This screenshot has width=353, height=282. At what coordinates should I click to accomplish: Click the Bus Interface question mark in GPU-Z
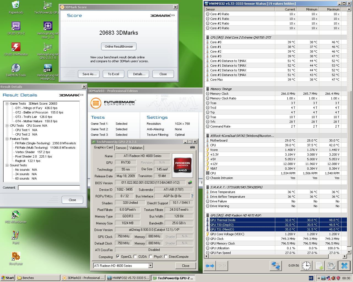[x=192, y=196]
